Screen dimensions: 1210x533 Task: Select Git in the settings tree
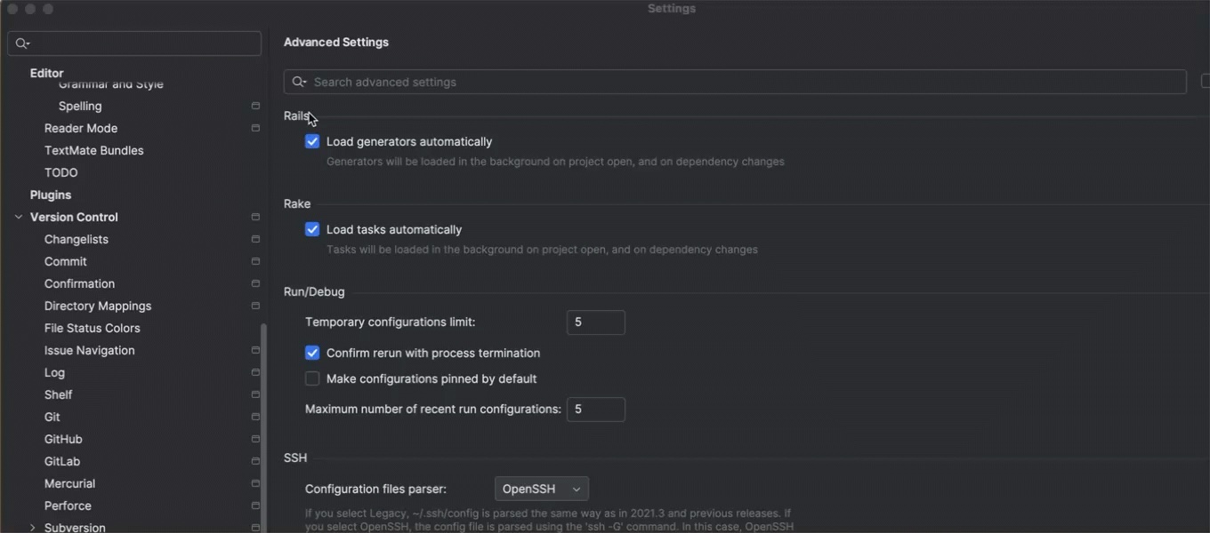(52, 417)
